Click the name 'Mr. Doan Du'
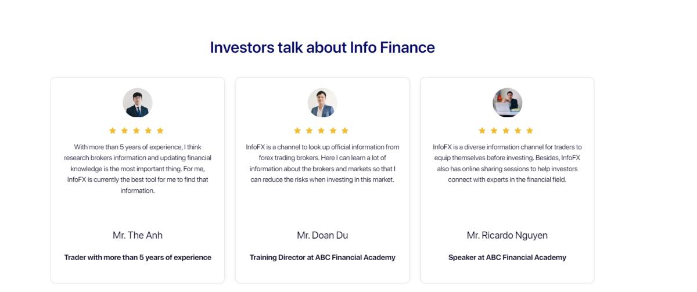 coord(322,235)
